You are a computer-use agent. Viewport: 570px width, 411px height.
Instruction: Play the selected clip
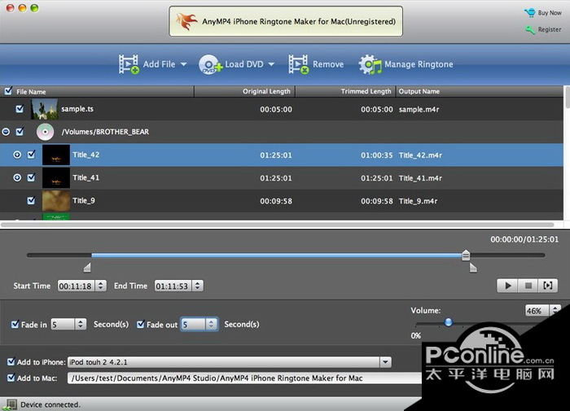(x=508, y=286)
